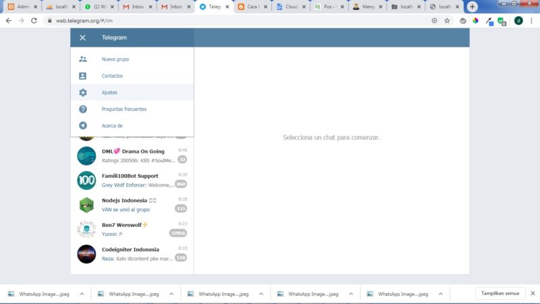Viewport: 540px width, 304px height.
Task: Click the pen extension icon
Action: coord(489,22)
